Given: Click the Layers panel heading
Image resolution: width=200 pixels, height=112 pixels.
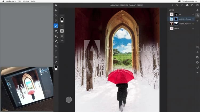Looking at the screenshot, I should (171, 10).
